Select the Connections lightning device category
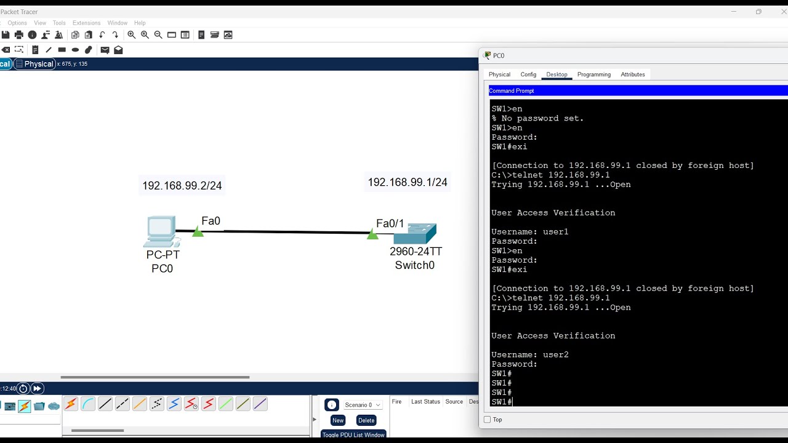Image resolution: width=788 pixels, height=443 pixels. click(x=25, y=406)
